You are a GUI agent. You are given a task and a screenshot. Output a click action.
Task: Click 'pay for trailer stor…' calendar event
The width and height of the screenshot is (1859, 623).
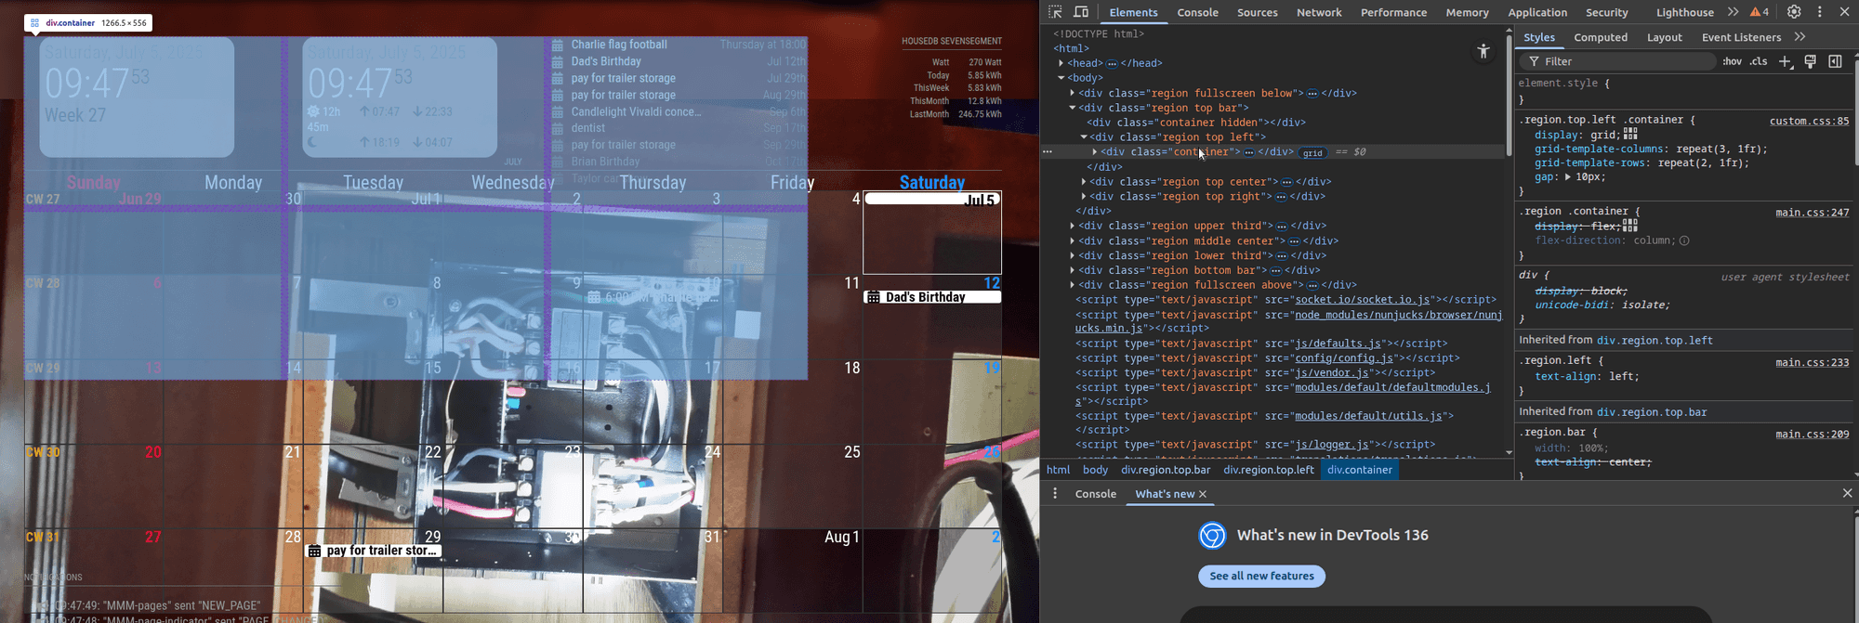click(374, 551)
